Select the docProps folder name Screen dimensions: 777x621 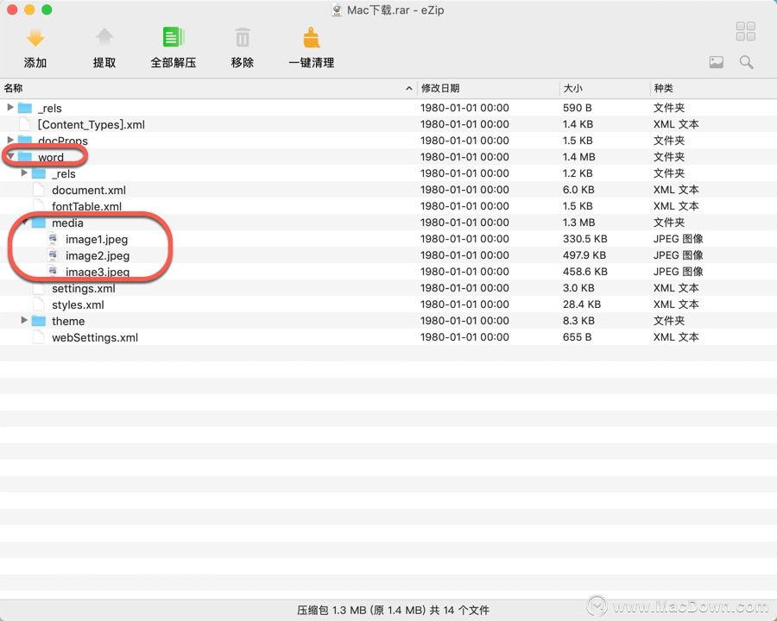coord(62,141)
